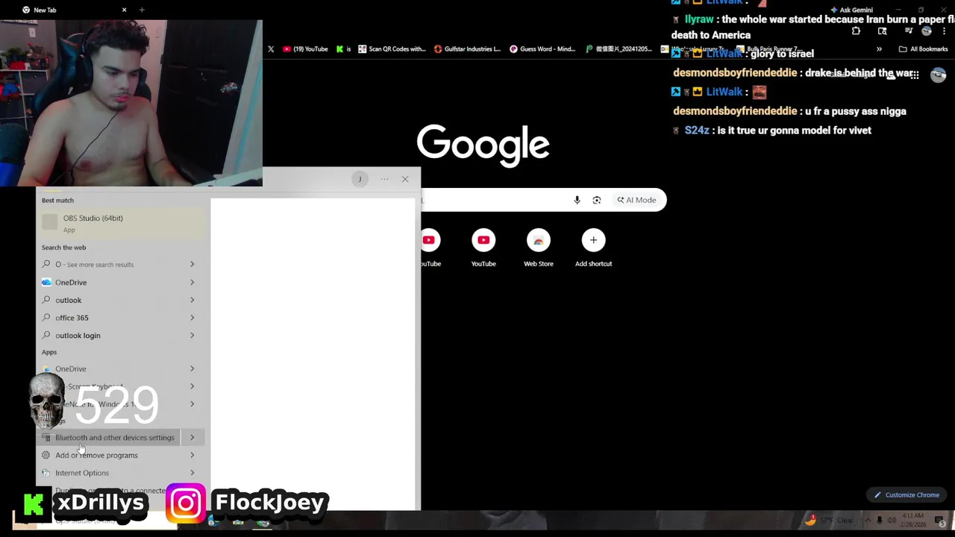Expand the outlook result arrow
Viewport: 955px width, 537px height.
(x=192, y=300)
